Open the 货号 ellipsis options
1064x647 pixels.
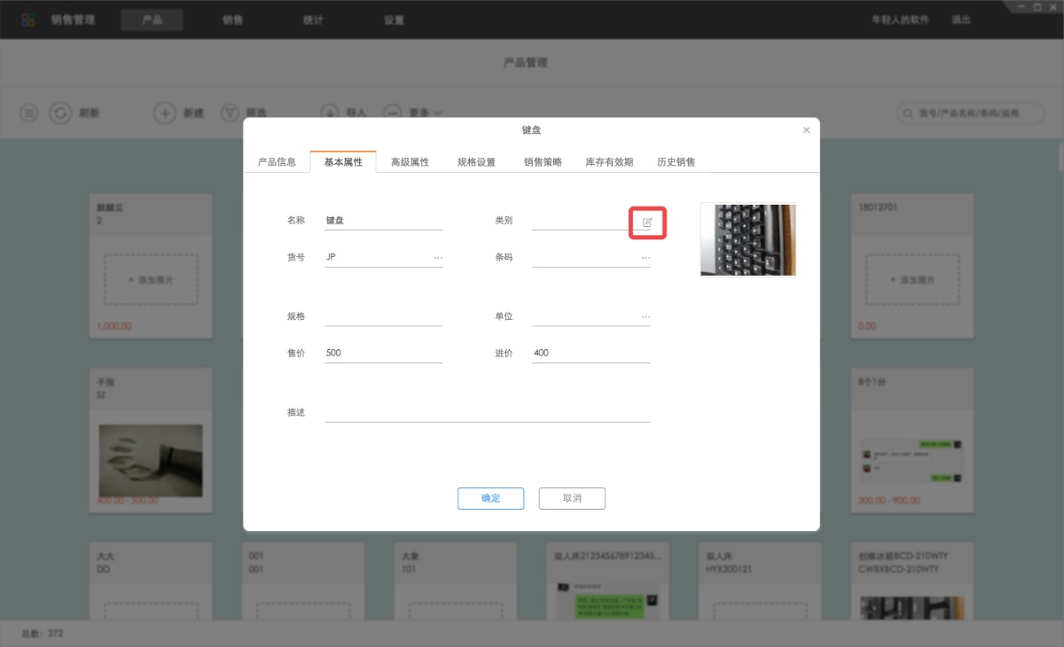[438, 258]
